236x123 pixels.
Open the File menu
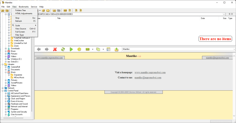[3, 7]
